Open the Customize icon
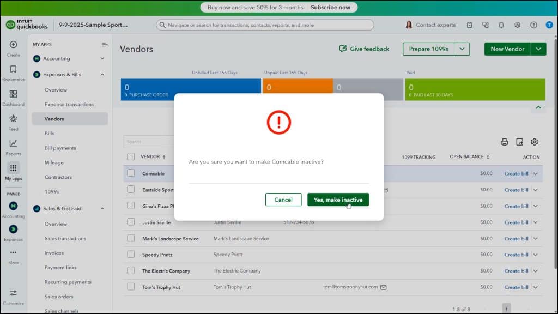 (13, 293)
